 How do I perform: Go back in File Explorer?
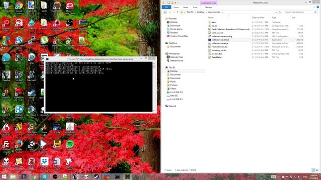pyautogui.click(x=165, y=12)
